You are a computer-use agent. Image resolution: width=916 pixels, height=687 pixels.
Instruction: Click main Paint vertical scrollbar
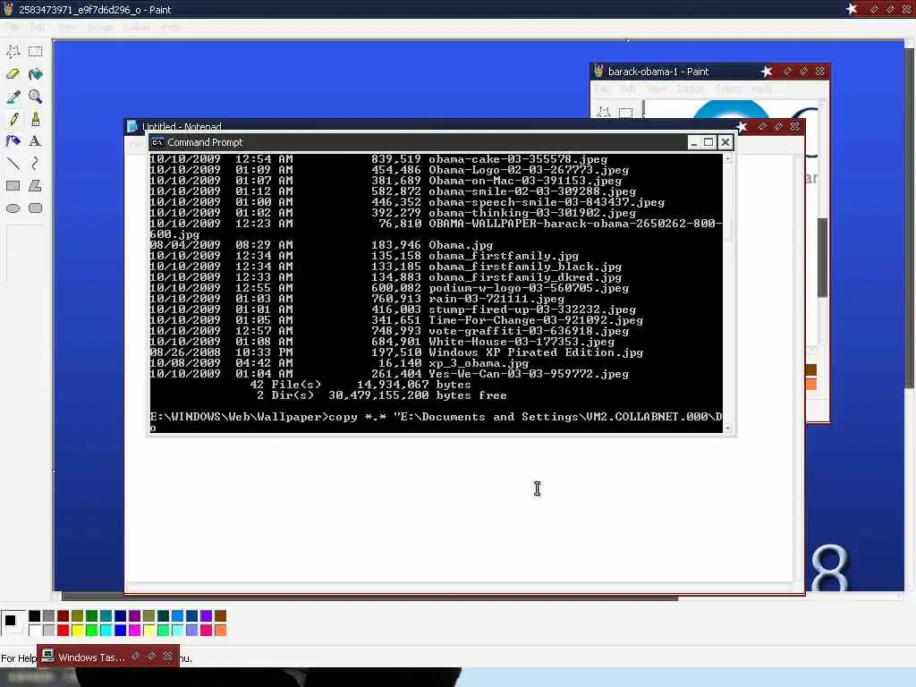tap(910, 316)
